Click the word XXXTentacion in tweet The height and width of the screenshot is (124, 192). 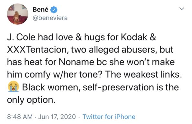coord(37,50)
